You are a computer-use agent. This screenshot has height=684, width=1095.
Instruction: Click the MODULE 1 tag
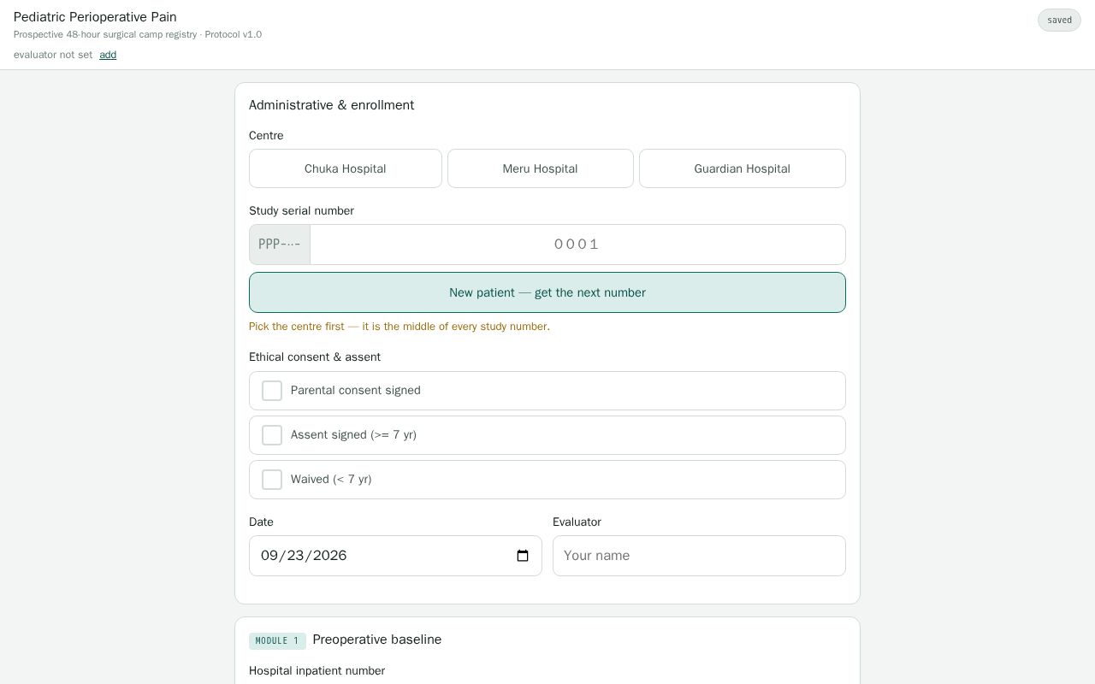pyautogui.click(x=277, y=640)
